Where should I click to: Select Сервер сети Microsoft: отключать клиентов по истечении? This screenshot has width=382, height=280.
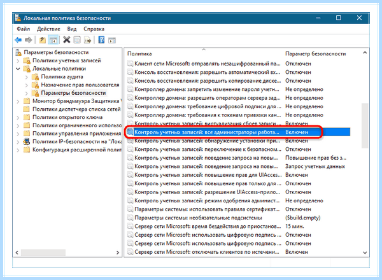coord(207,252)
